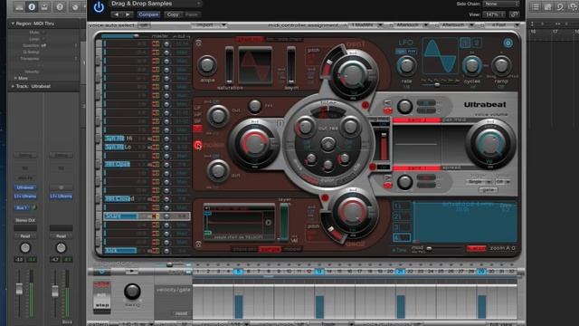The height and width of the screenshot is (326, 579).
Task: Collapse the Region: MIDI Thru section
Action: tap(13, 24)
